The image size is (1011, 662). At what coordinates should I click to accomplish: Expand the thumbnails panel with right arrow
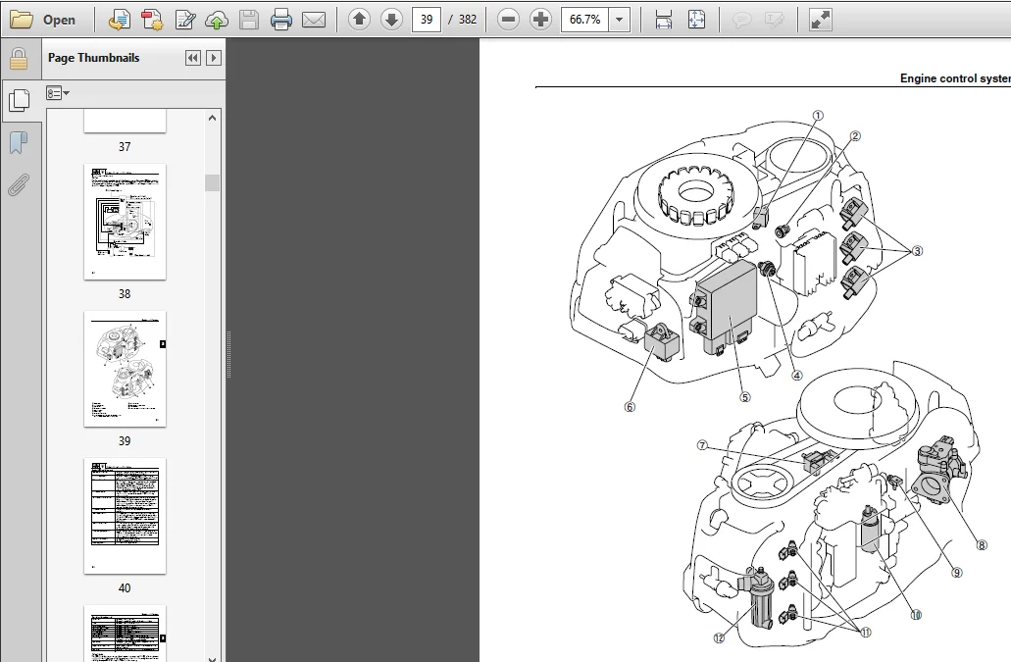click(214, 58)
